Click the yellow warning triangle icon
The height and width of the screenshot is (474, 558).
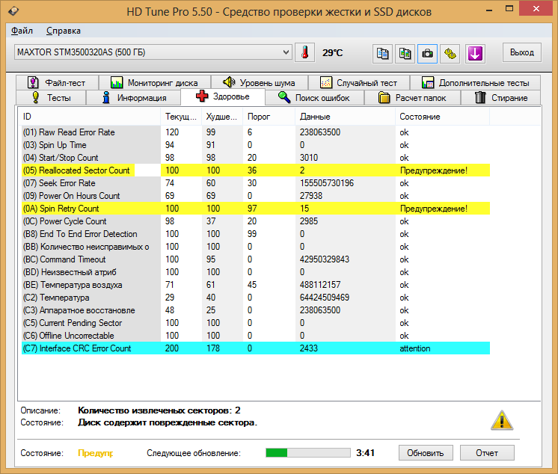tap(502, 420)
